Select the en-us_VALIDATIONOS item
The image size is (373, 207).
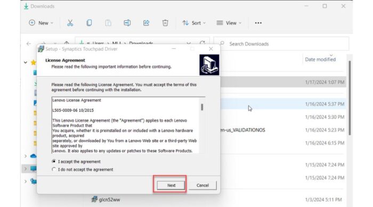(x=242, y=130)
